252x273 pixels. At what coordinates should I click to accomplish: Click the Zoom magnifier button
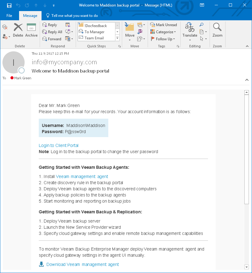[217, 30]
